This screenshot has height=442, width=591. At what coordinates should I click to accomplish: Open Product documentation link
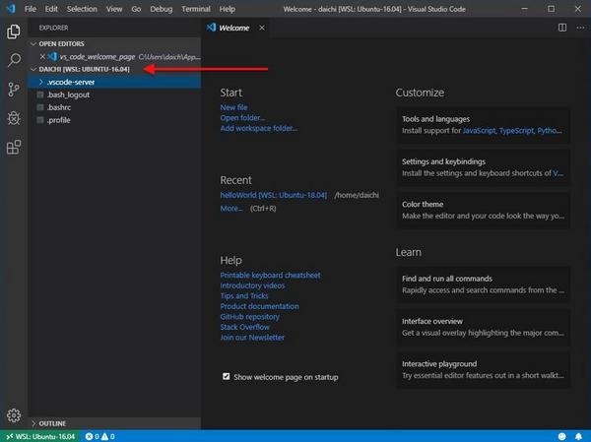pos(259,306)
